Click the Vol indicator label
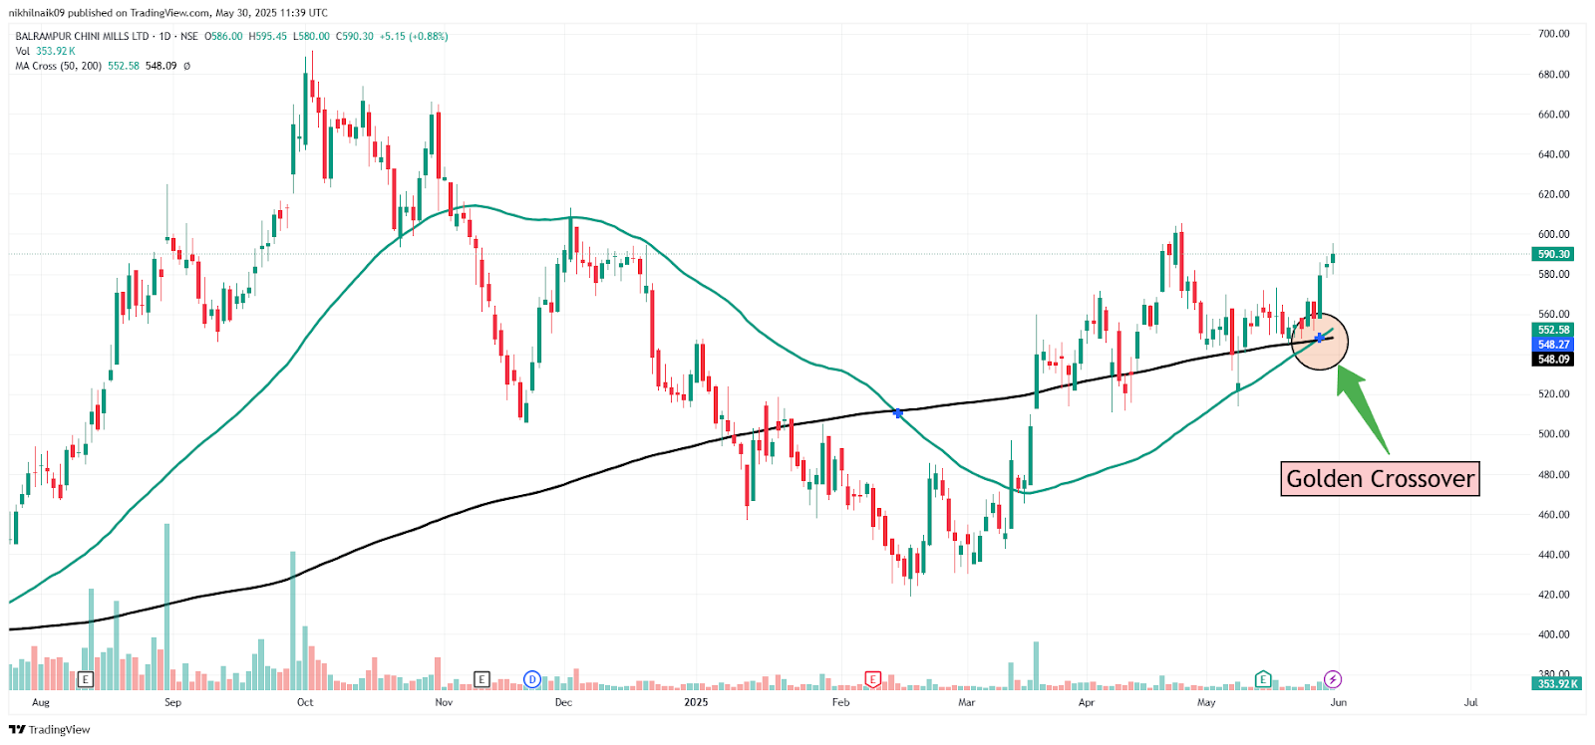Viewport: 1595px width, 745px height. [23, 51]
